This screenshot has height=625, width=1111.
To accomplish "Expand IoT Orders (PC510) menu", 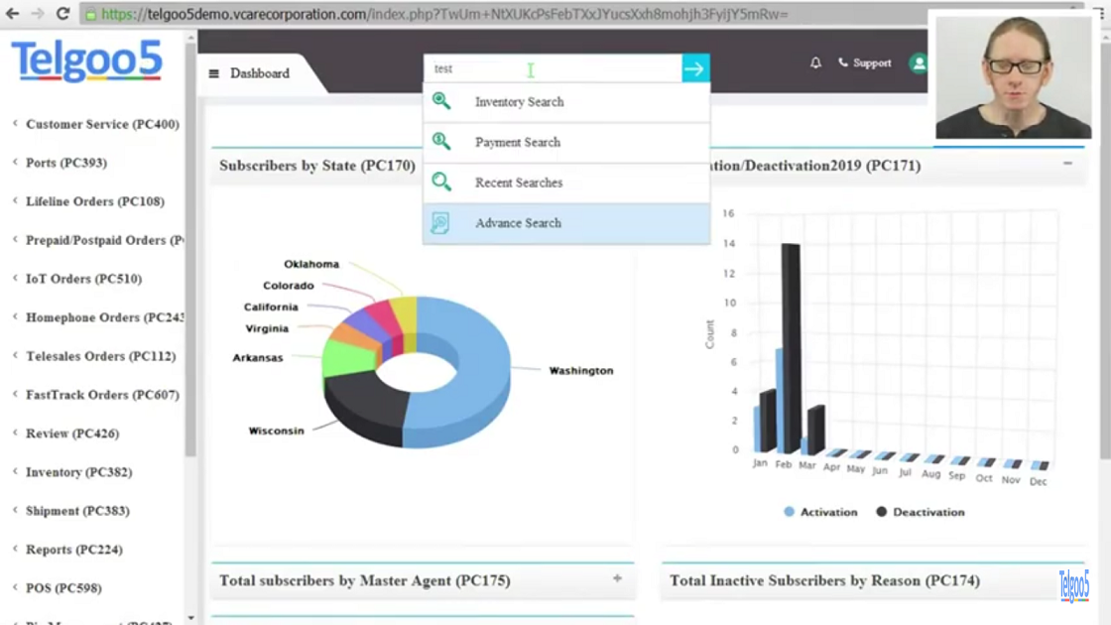I will click(83, 279).
